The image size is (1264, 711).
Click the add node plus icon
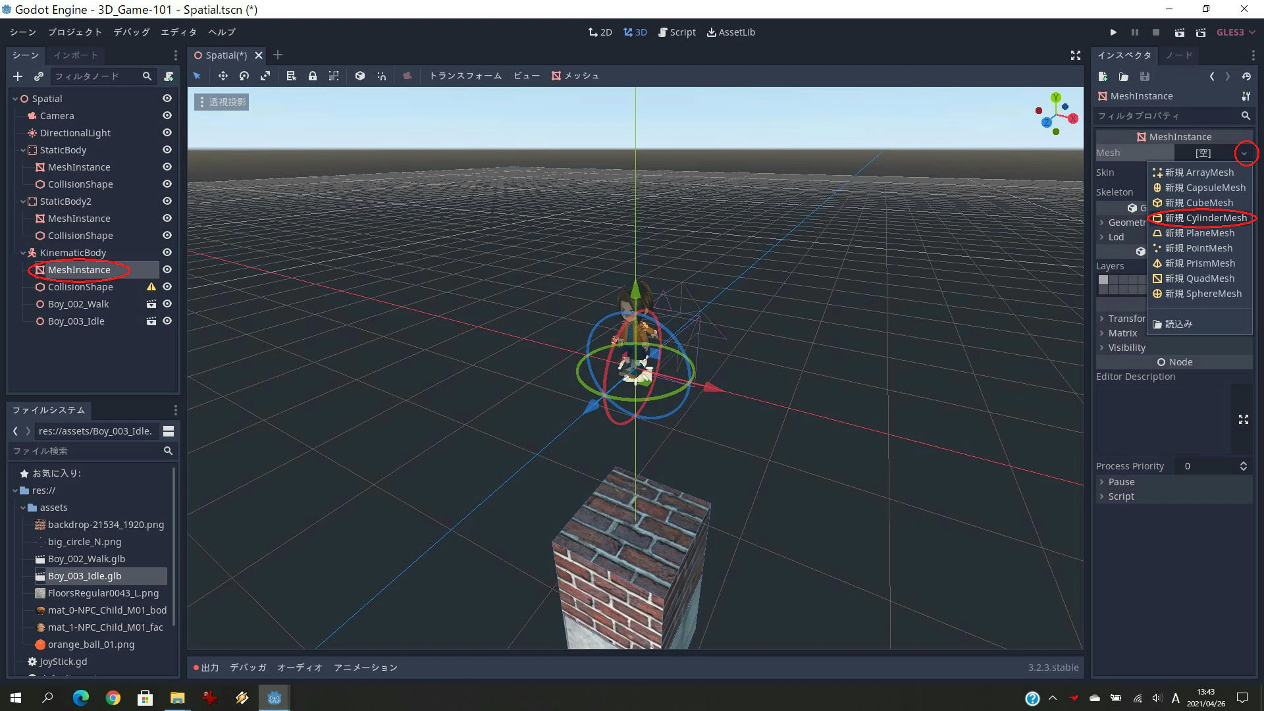coord(18,76)
